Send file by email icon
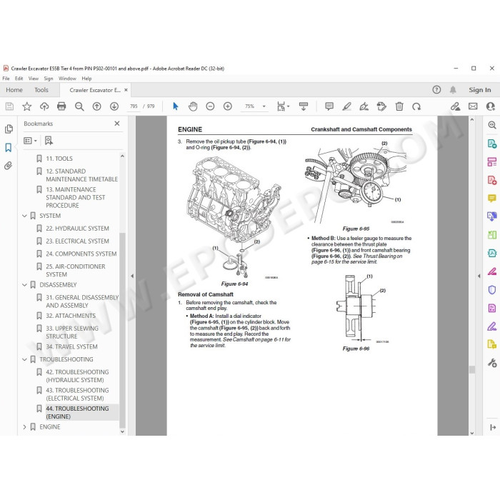The image size is (500, 500). [473, 106]
